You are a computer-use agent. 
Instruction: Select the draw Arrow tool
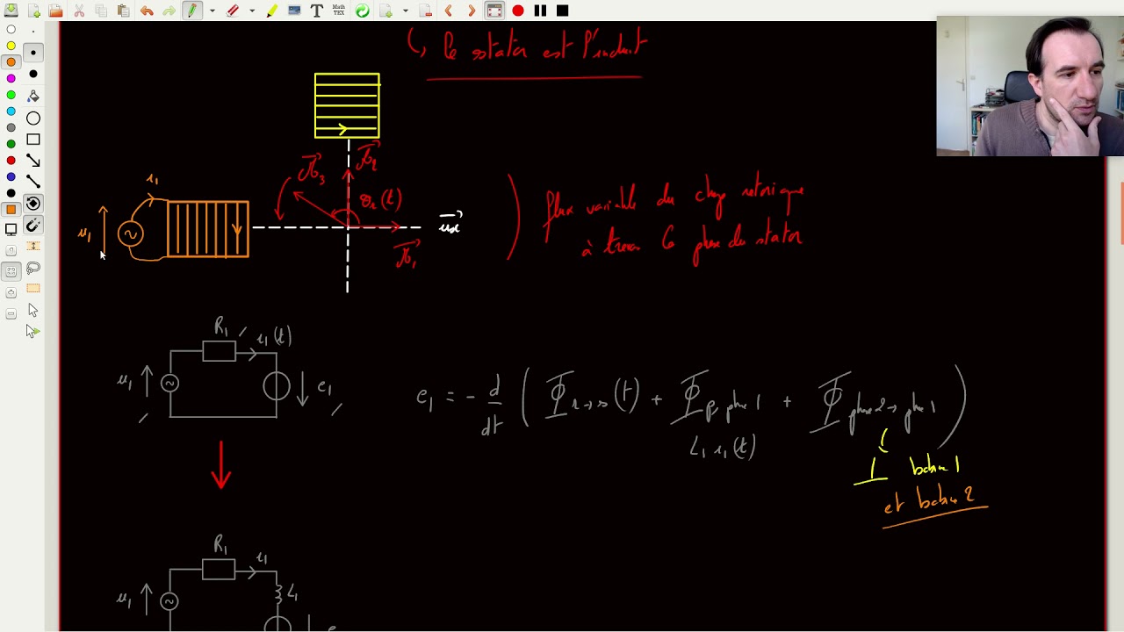pyautogui.click(x=32, y=161)
